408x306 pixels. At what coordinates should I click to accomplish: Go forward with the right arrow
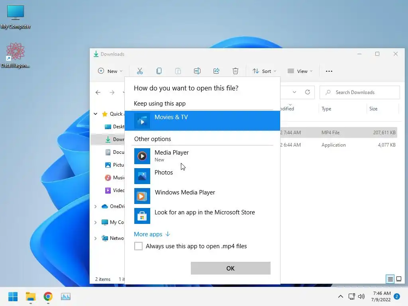(x=112, y=92)
